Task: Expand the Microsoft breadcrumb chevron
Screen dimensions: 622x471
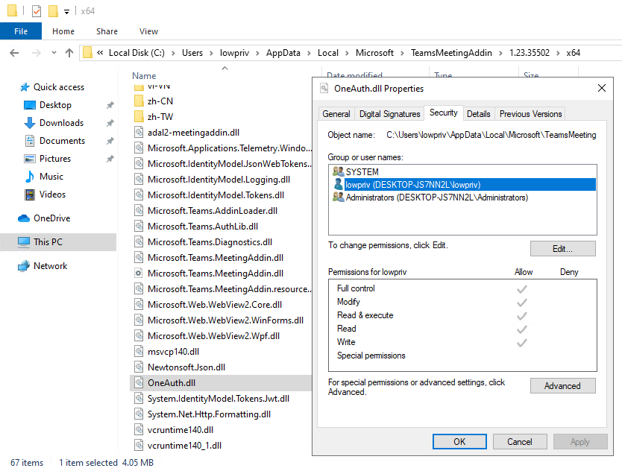Action: [402, 53]
